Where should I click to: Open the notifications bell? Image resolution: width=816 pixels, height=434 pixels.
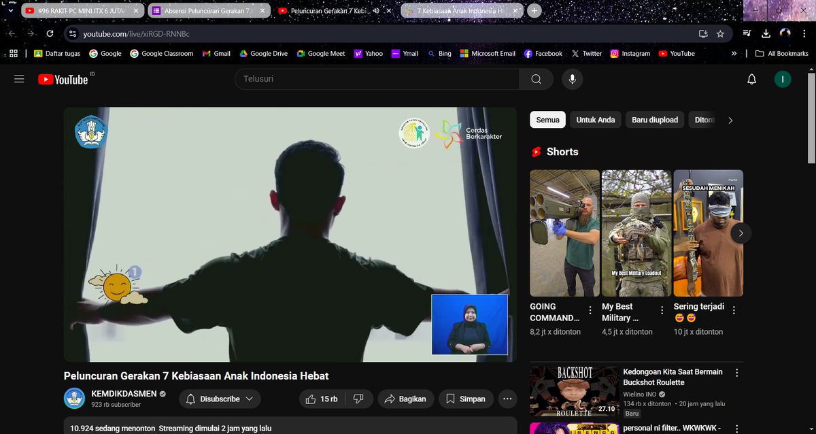[x=751, y=79]
